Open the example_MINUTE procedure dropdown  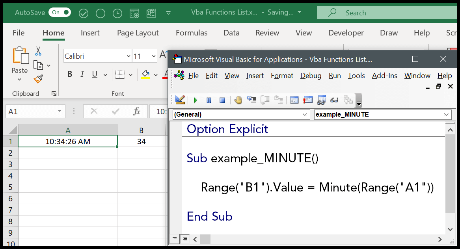coord(445,114)
